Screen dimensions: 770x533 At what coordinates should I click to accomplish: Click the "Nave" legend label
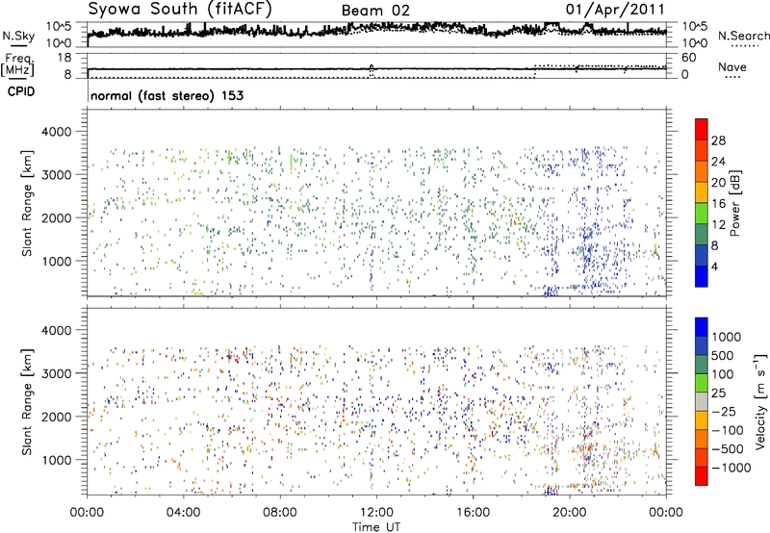(x=732, y=66)
